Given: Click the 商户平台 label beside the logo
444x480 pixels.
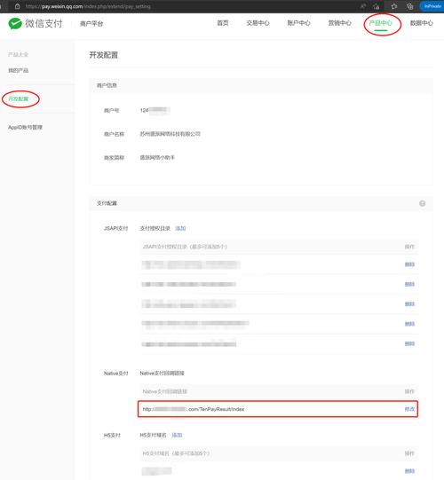Looking at the screenshot, I should pyautogui.click(x=91, y=24).
